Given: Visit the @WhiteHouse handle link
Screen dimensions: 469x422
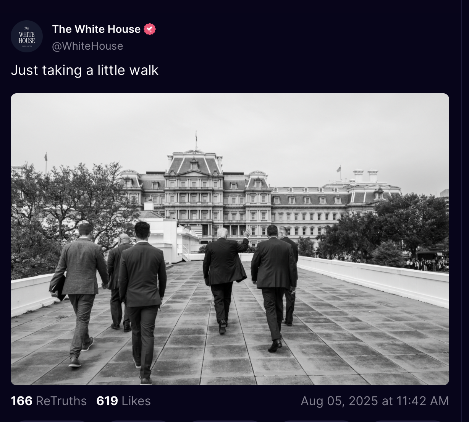Looking at the screenshot, I should tap(87, 46).
